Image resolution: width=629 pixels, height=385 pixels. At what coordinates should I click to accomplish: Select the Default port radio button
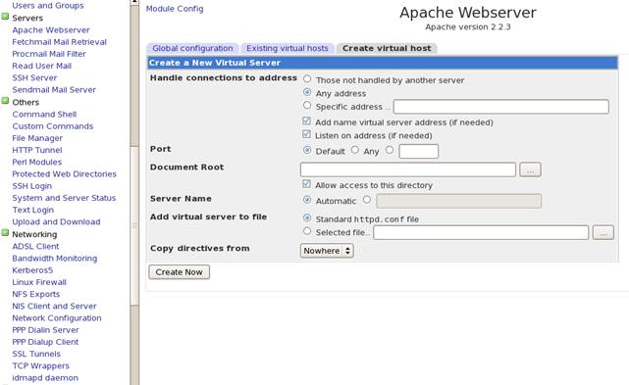307,150
